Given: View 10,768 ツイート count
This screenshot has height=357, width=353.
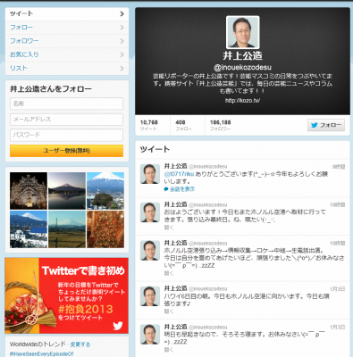Looking at the screenshot, I should (149, 125).
